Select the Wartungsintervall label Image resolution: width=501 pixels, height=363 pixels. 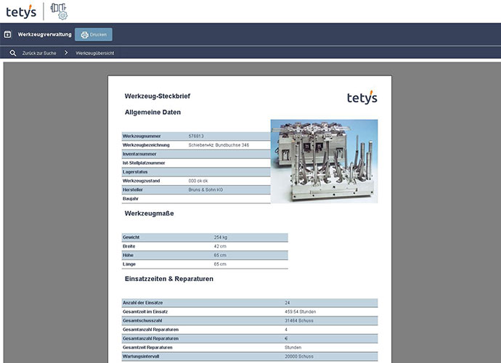(141, 356)
